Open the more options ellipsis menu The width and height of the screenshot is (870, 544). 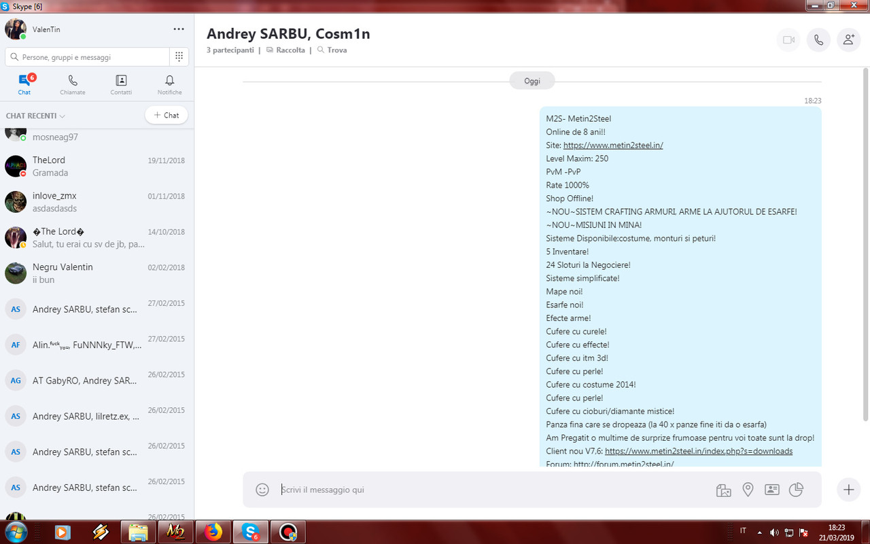[x=179, y=29]
